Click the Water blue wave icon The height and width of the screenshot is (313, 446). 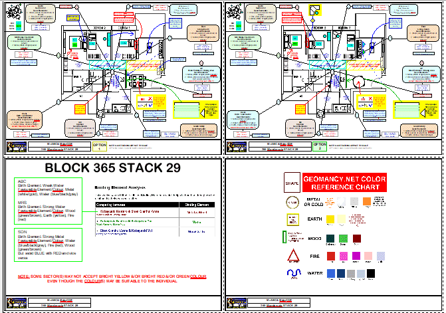click(x=292, y=272)
